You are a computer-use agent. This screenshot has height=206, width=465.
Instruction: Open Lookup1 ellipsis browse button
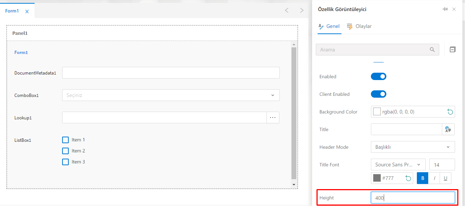[x=273, y=118]
